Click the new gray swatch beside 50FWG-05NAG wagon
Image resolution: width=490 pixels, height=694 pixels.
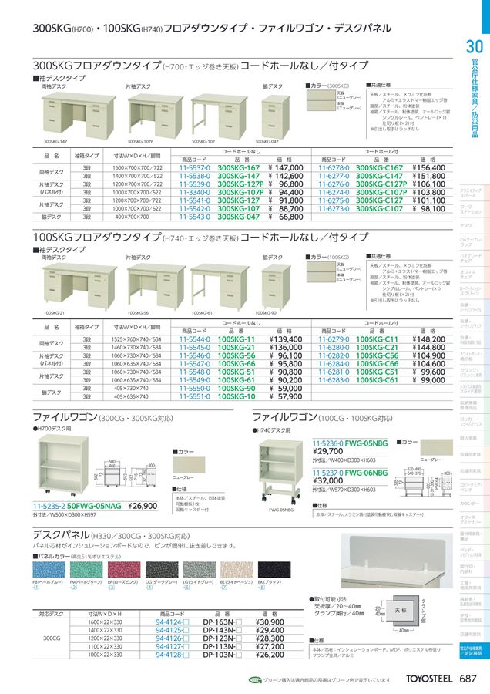click(189, 465)
